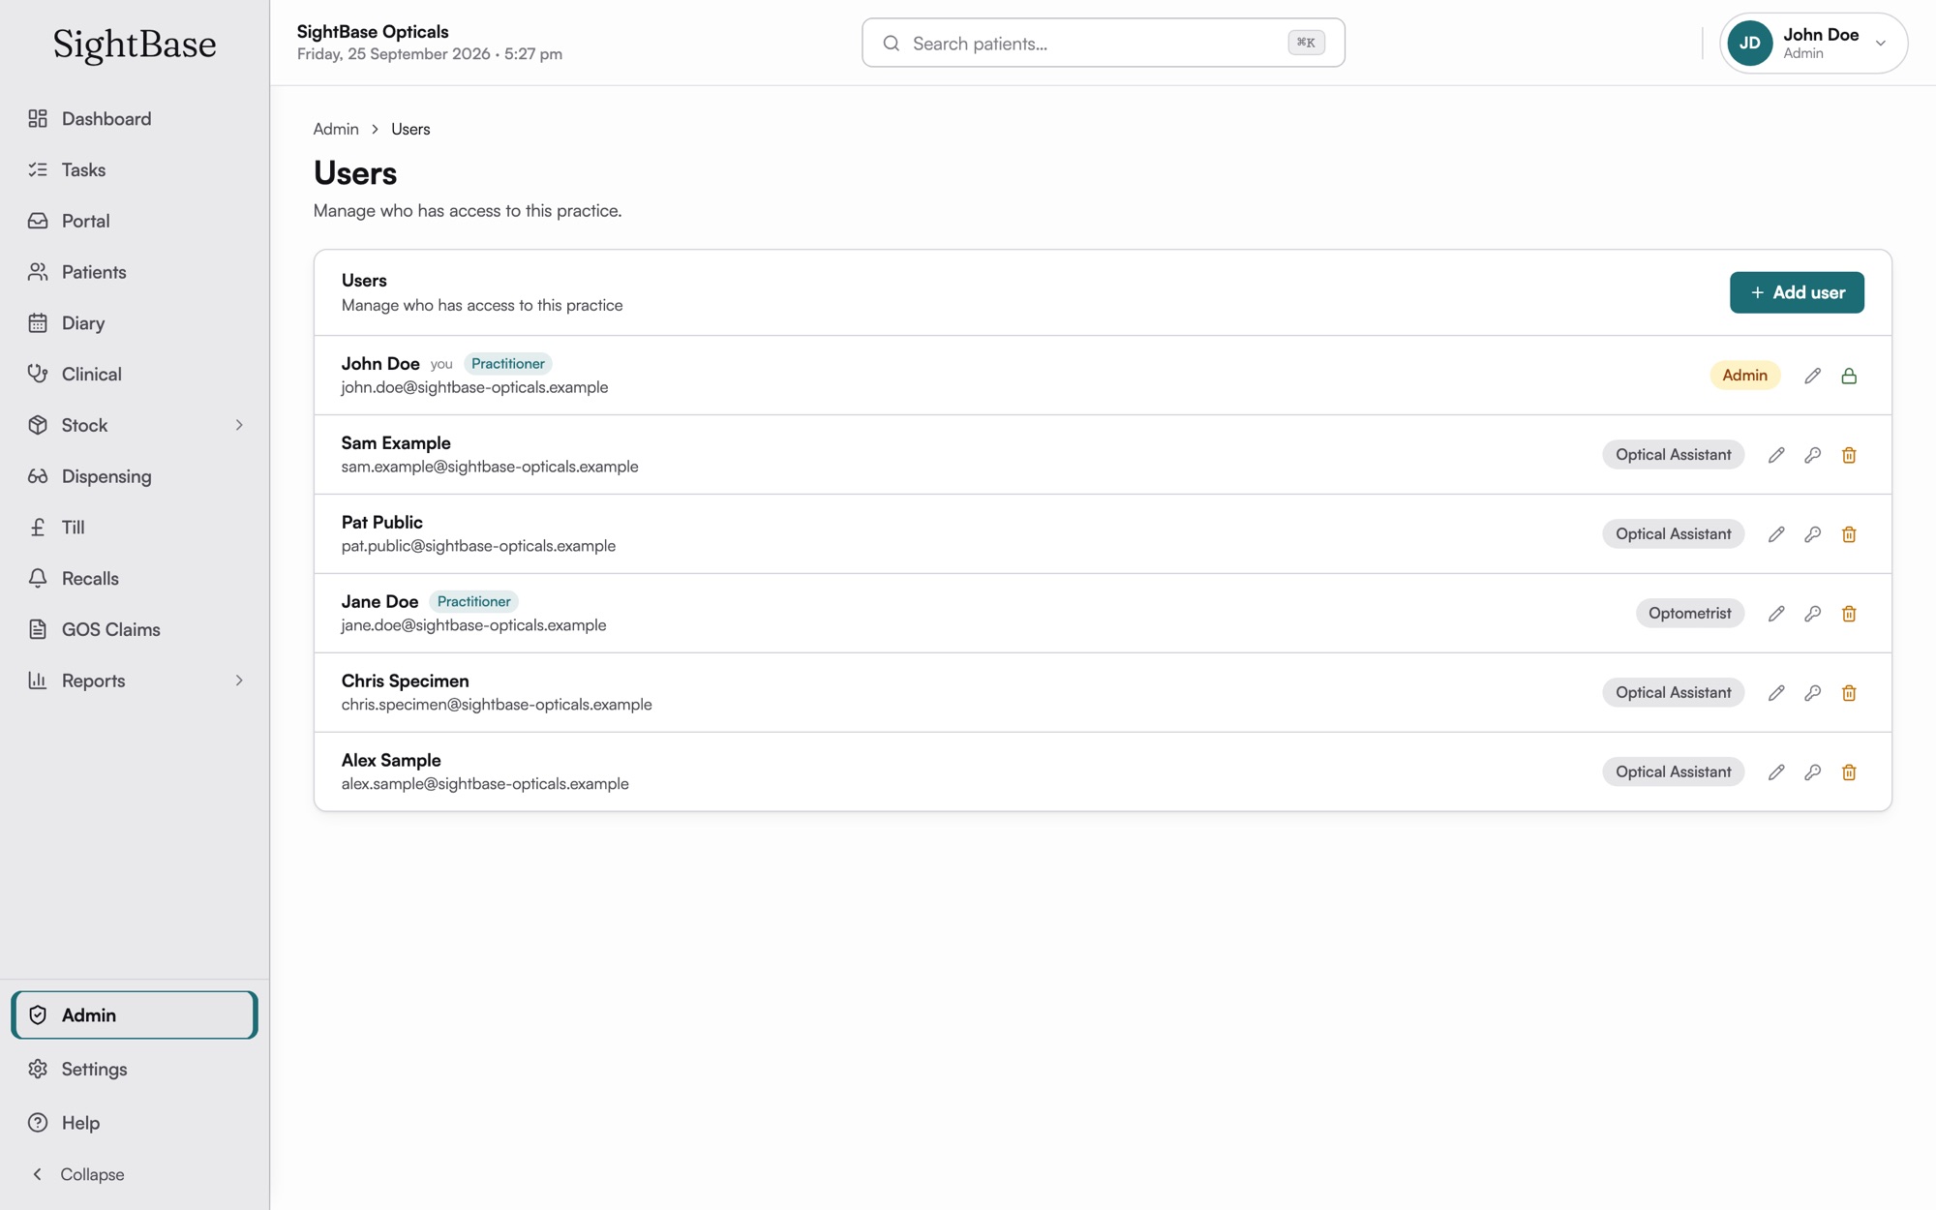Click the Admin role badge on John Doe's row
This screenshot has width=1936, height=1210.
click(1744, 376)
